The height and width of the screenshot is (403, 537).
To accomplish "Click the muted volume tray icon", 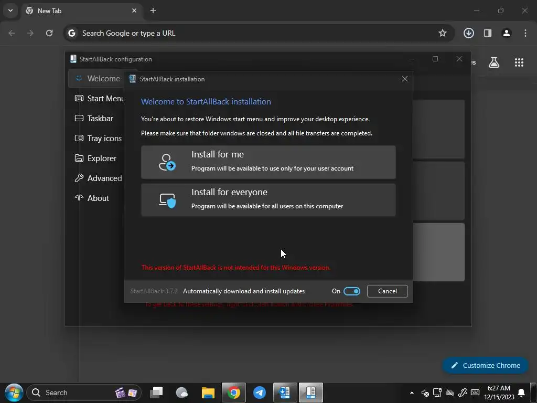I will pyautogui.click(x=425, y=393).
